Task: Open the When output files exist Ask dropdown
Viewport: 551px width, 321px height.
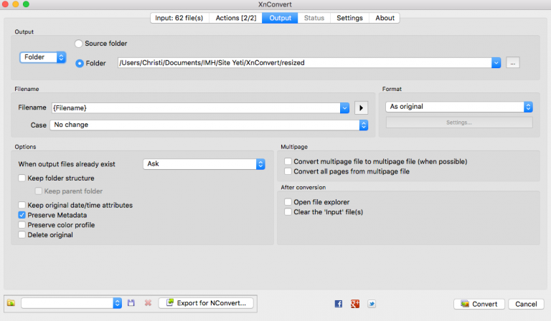Action: click(x=204, y=164)
